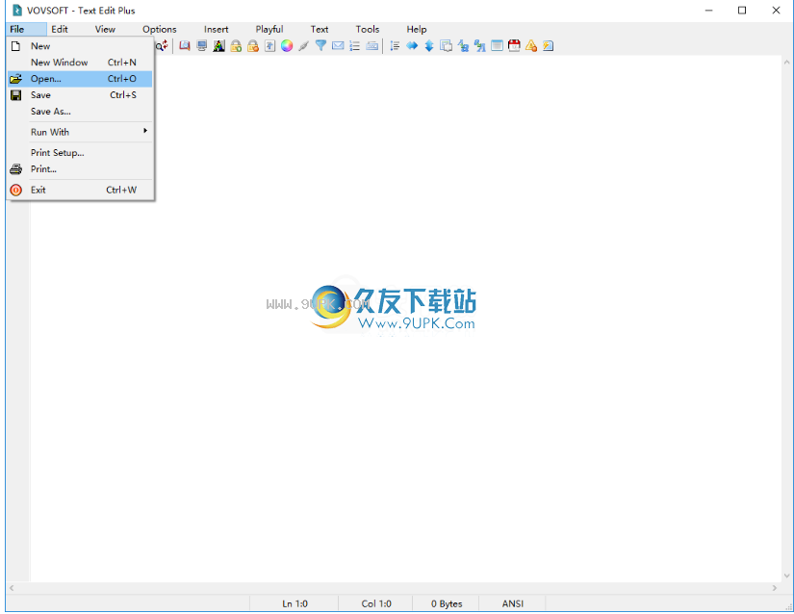This screenshot has height=614, width=794.
Task: Click the computer monitor toolbar icon
Action: pos(201,46)
